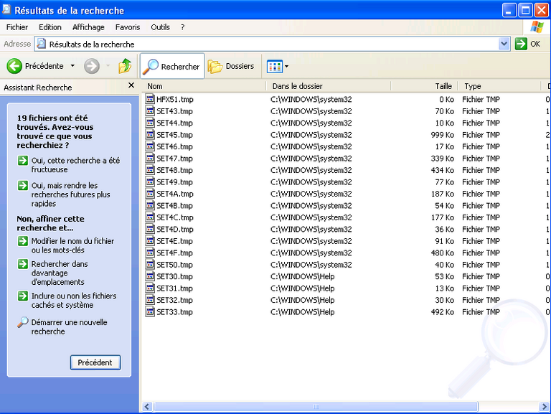The width and height of the screenshot is (551, 414).
Task: Click the '480 Ko' size of SET4F.tmp
Action: pos(443,253)
